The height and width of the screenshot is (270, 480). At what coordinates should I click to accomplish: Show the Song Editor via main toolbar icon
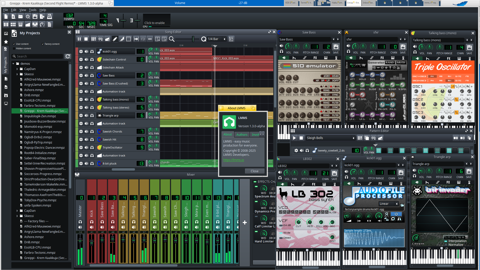[6, 24]
